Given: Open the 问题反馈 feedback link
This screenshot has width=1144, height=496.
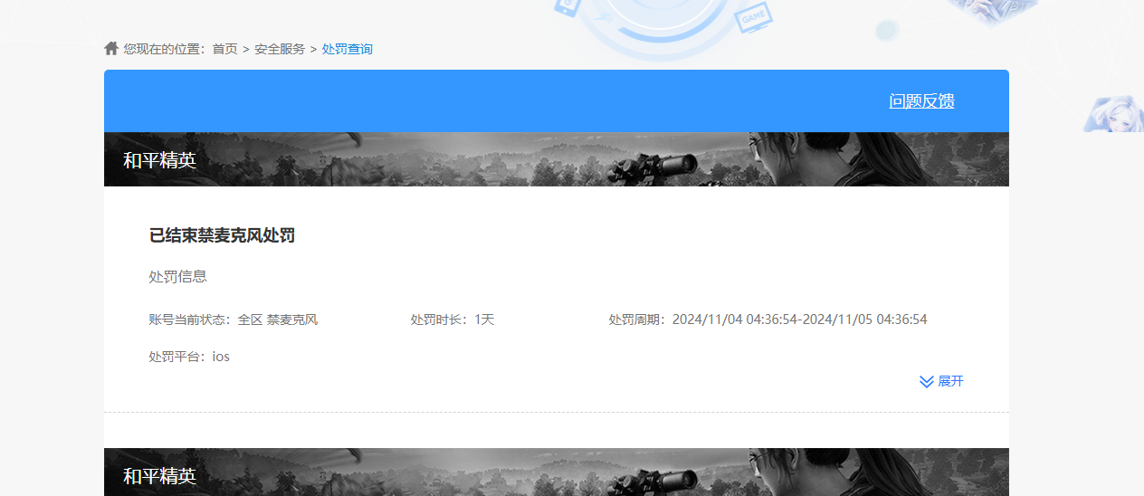Looking at the screenshot, I should (x=921, y=101).
